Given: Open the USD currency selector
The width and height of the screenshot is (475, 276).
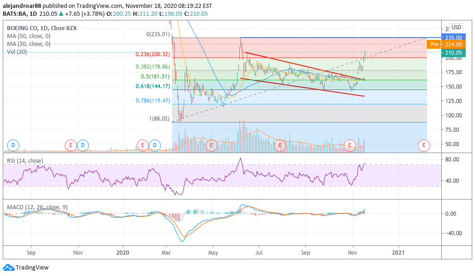Looking at the screenshot, I should coord(456,27).
